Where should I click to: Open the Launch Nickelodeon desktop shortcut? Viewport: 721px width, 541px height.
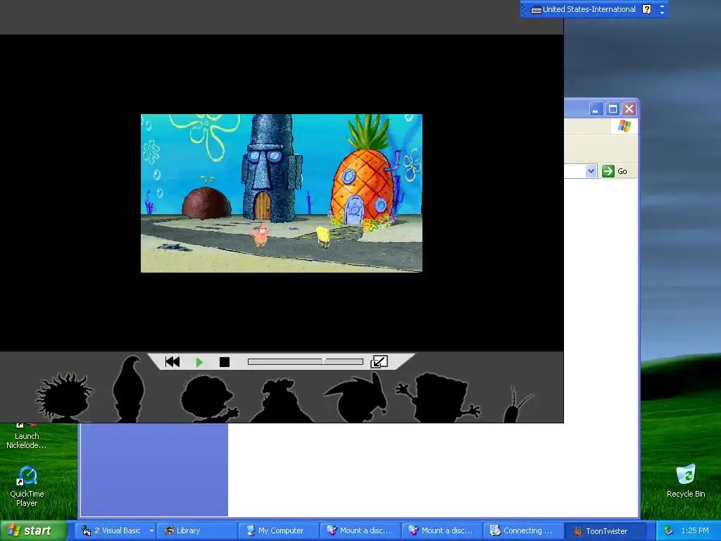pyautogui.click(x=26, y=436)
